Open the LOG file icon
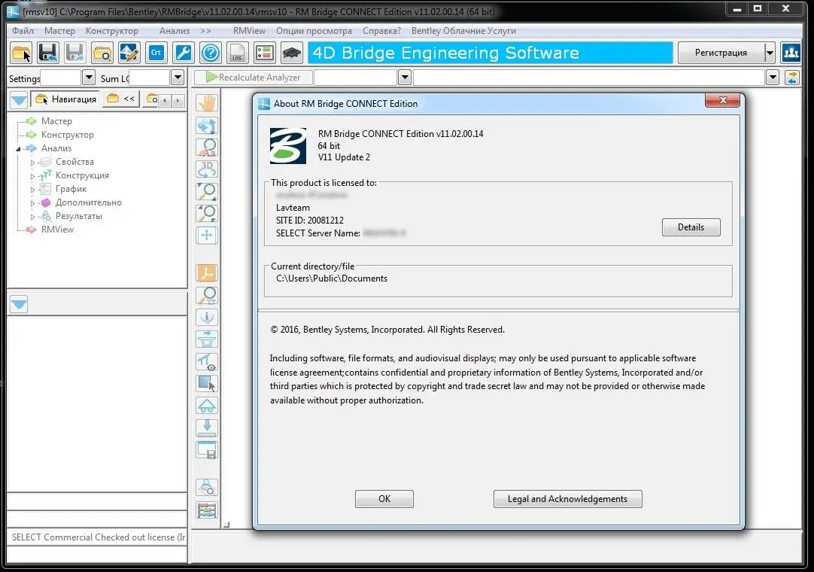Screen dimensions: 814x572 pyautogui.click(x=237, y=53)
